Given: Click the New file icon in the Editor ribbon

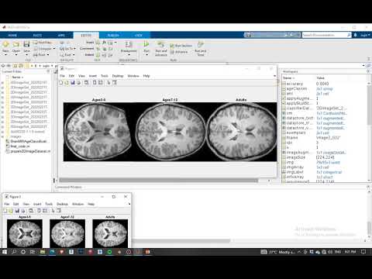Looking at the screenshot, I should pyautogui.click(x=5, y=44).
